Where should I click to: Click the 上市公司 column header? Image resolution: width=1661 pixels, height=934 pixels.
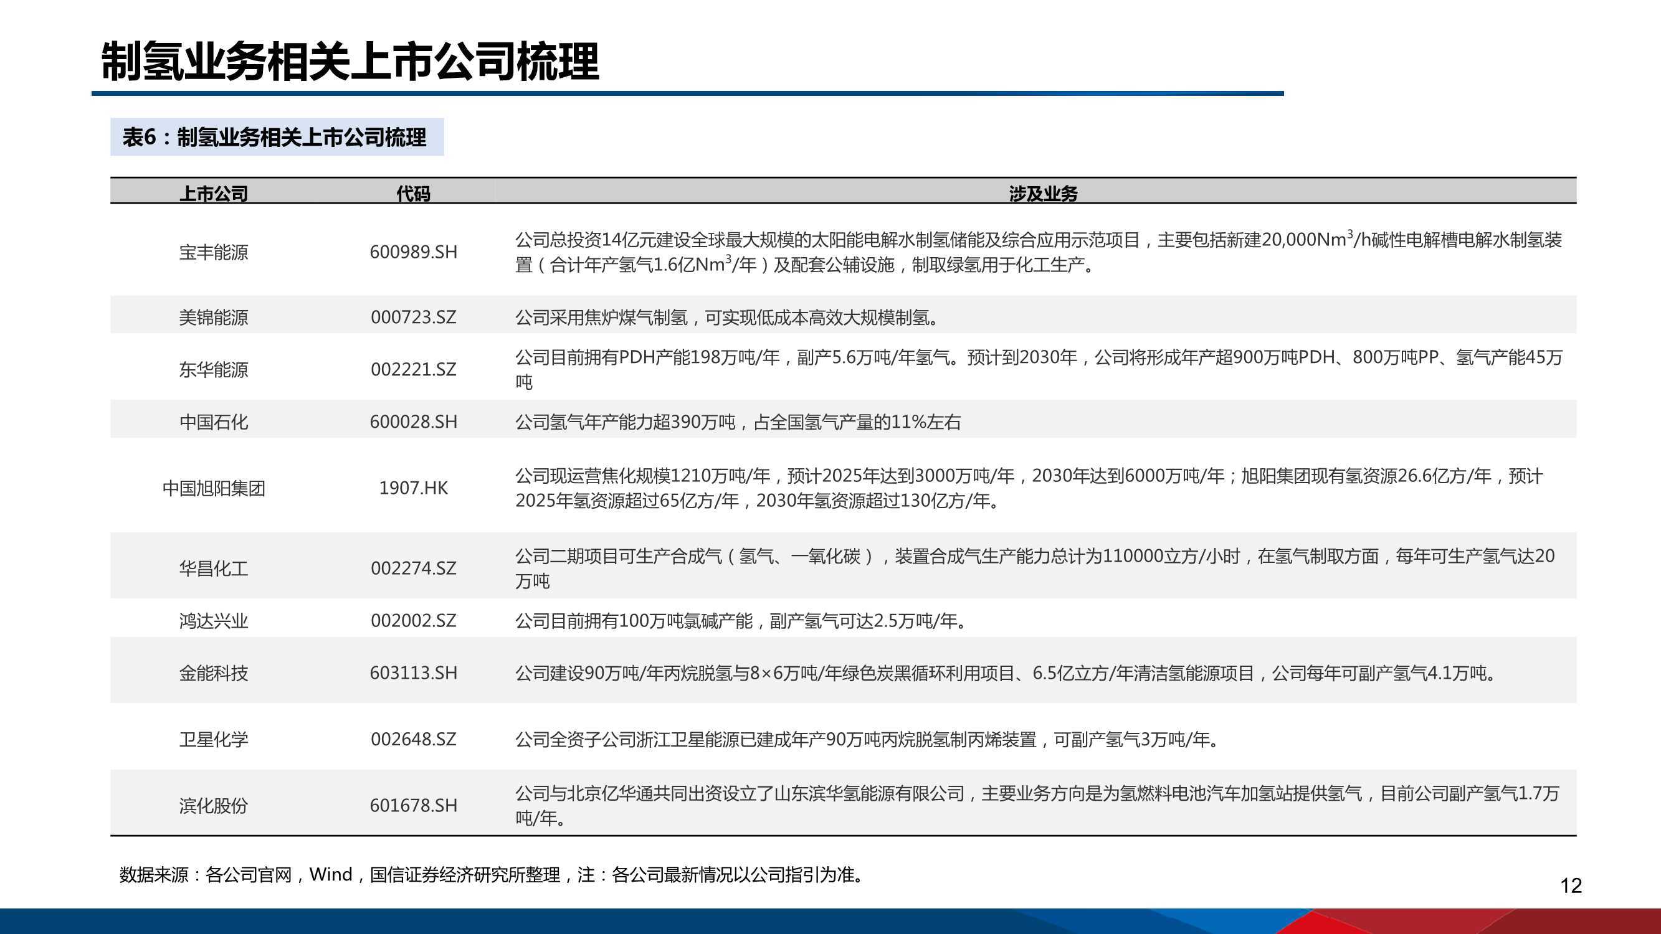click(214, 194)
